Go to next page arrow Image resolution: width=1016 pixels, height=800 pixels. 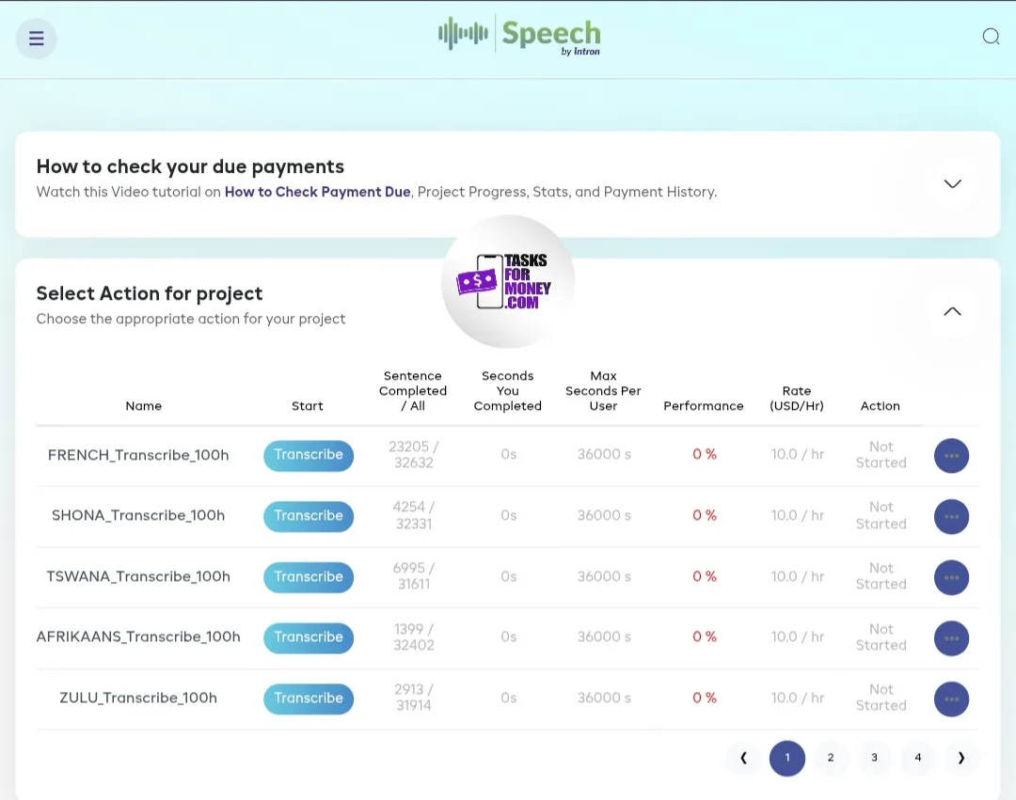point(961,758)
